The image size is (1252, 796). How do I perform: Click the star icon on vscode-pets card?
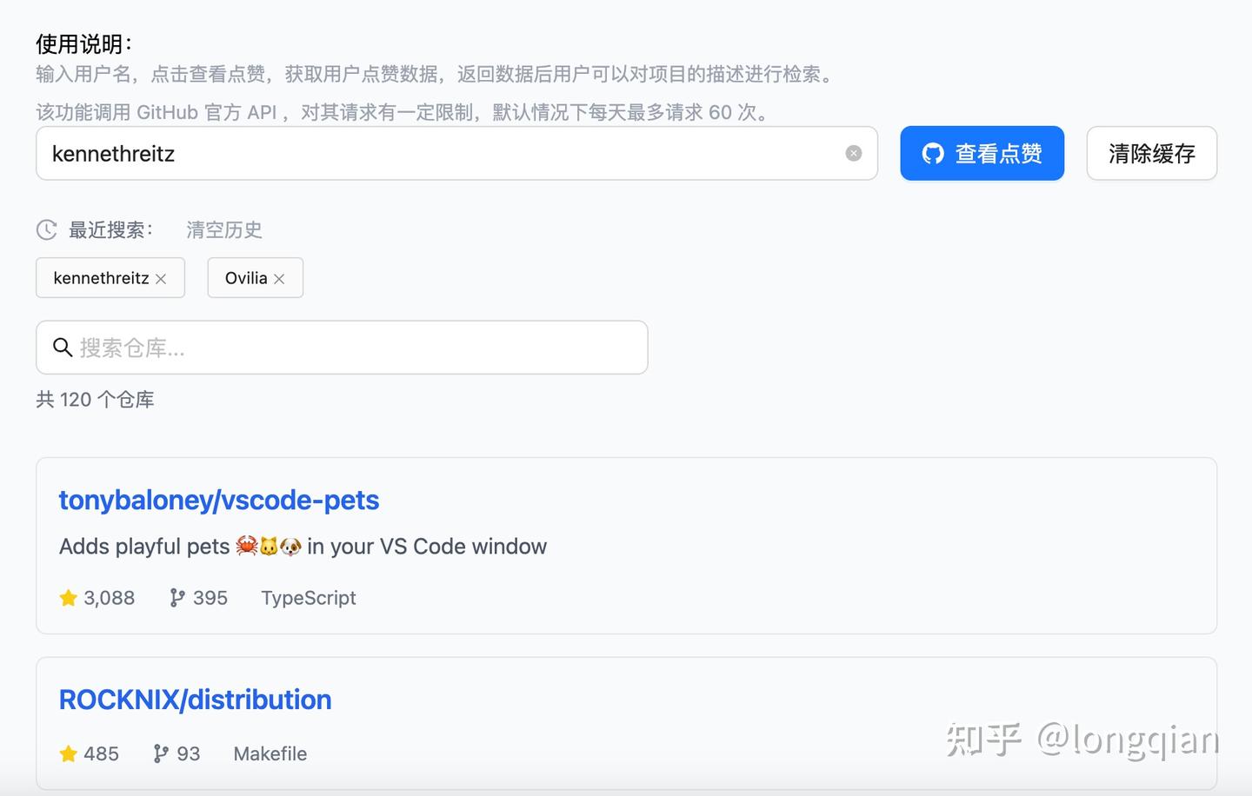[x=69, y=598]
